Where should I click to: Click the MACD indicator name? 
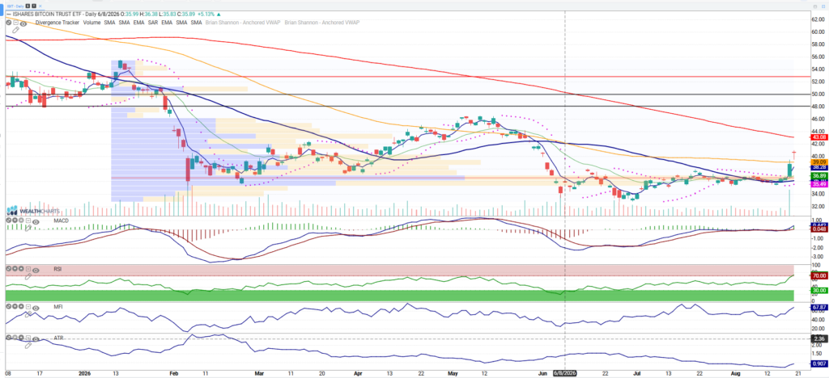62,220
